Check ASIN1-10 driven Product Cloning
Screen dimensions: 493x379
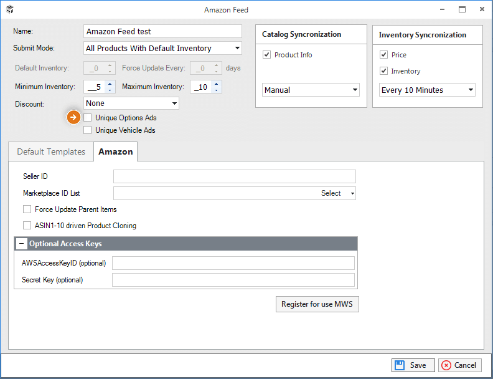pyautogui.click(x=27, y=226)
